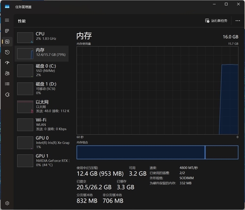
Task: Select 内存 in the performance list
Action: coord(42,53)
